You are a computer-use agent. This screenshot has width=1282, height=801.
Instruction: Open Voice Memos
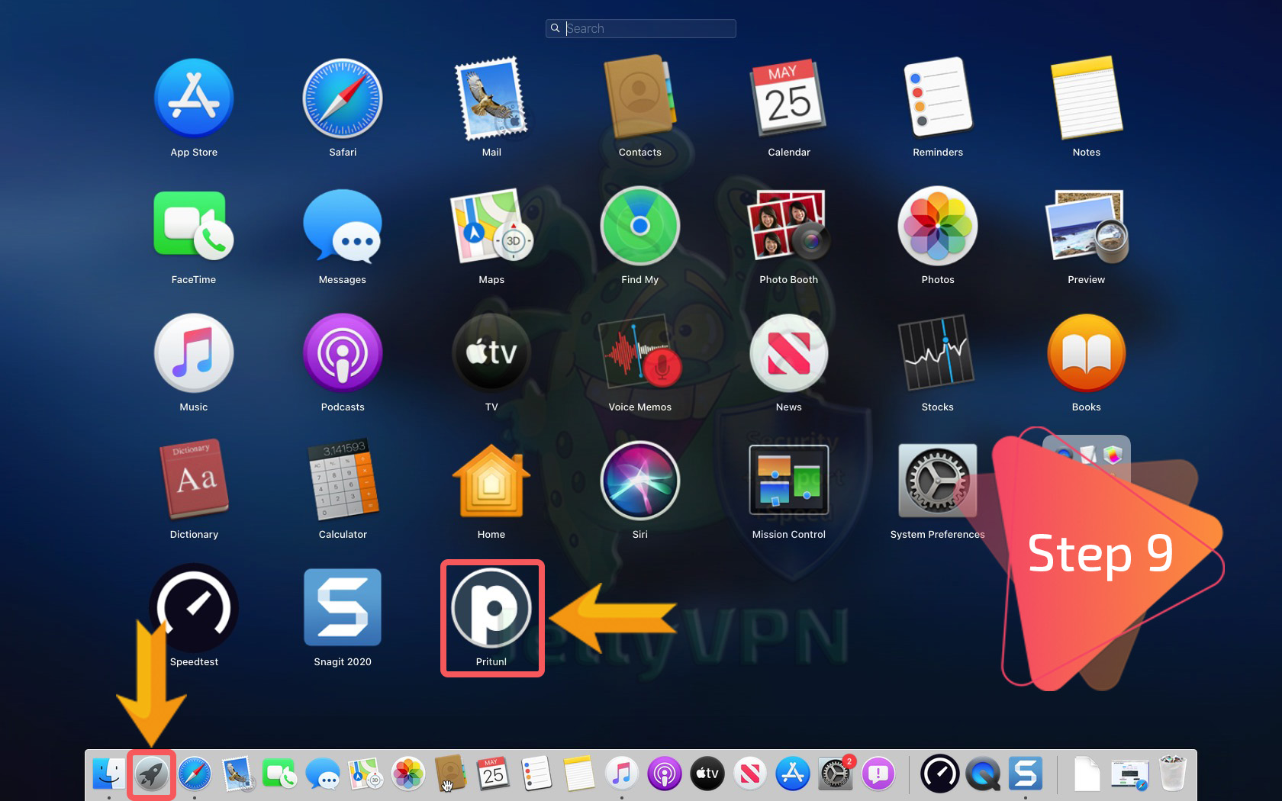point(639,353)
